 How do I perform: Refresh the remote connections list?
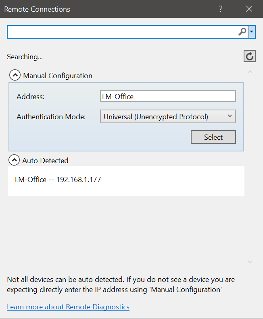click(x=250, y=56)
